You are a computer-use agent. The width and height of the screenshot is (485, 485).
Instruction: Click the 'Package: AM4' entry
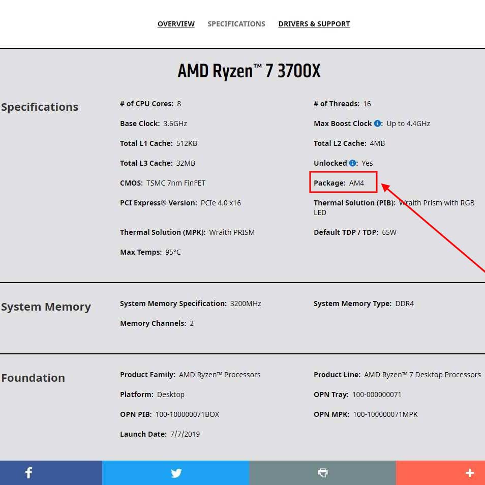tap(339, 183)
